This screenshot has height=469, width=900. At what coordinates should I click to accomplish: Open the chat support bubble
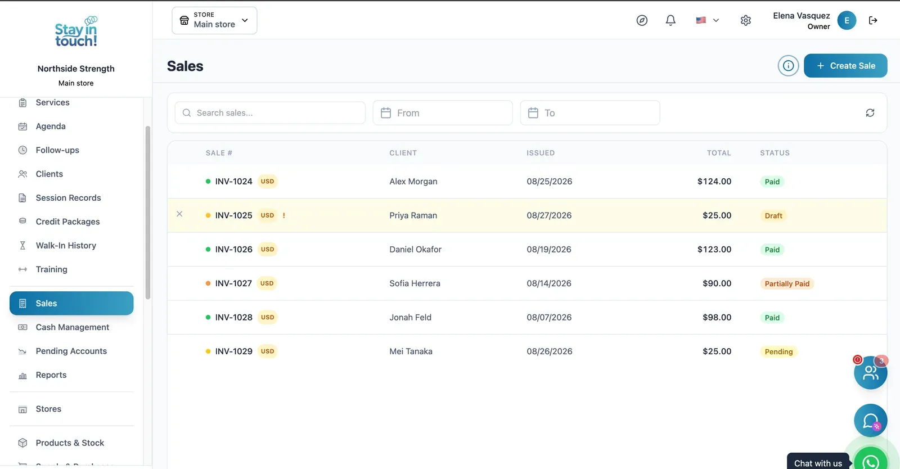(871, 421)
